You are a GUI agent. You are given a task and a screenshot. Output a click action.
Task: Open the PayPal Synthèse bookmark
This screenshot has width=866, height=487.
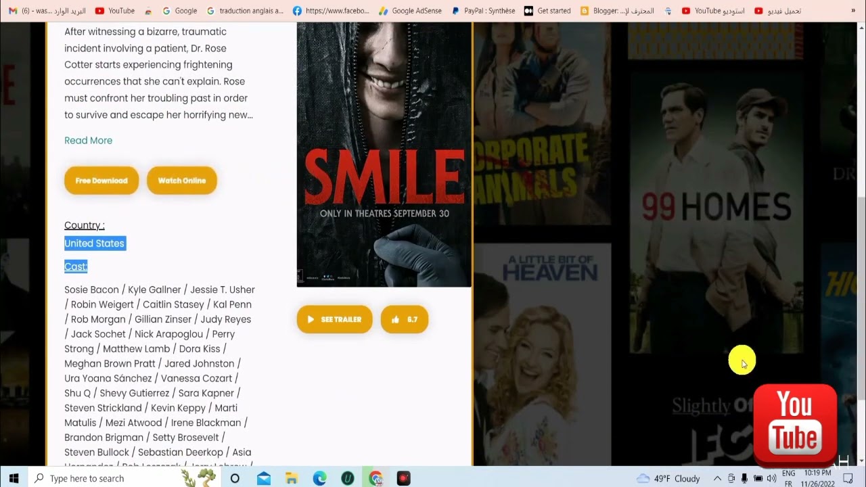(483, 11)
